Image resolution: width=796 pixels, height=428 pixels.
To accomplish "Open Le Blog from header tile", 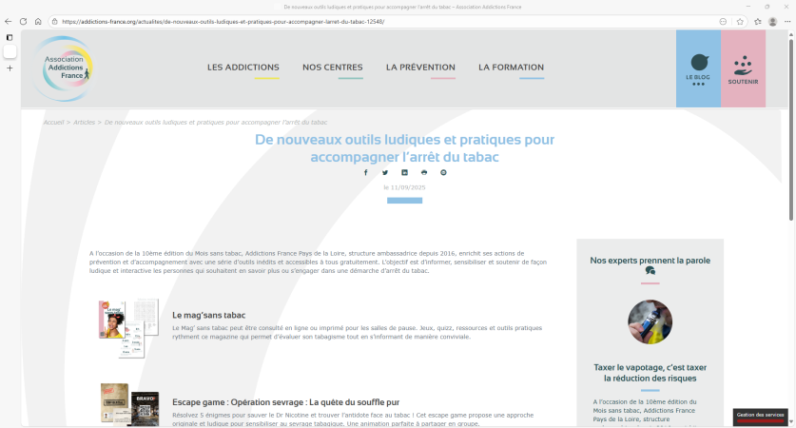I will (x=698, y=68).
